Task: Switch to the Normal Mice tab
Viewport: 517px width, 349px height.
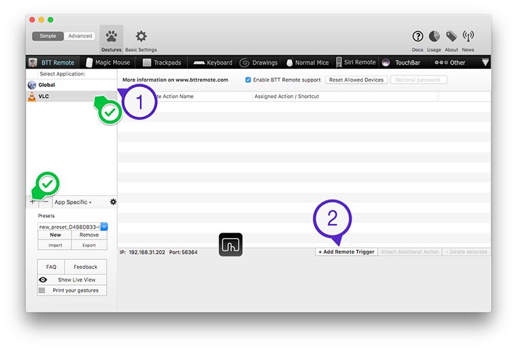Action: (307, 63)
